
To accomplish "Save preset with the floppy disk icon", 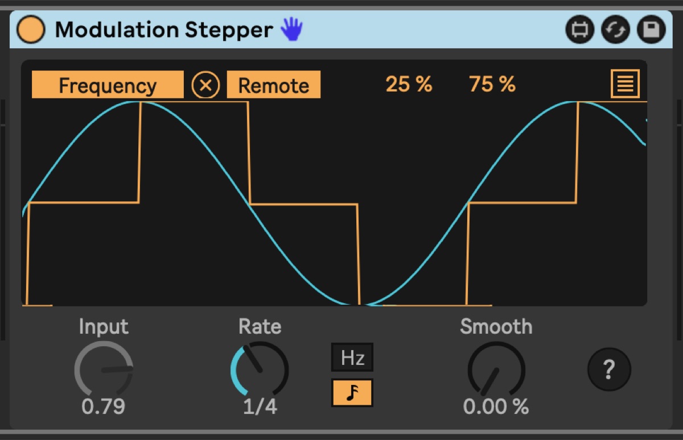I will 651,30.
